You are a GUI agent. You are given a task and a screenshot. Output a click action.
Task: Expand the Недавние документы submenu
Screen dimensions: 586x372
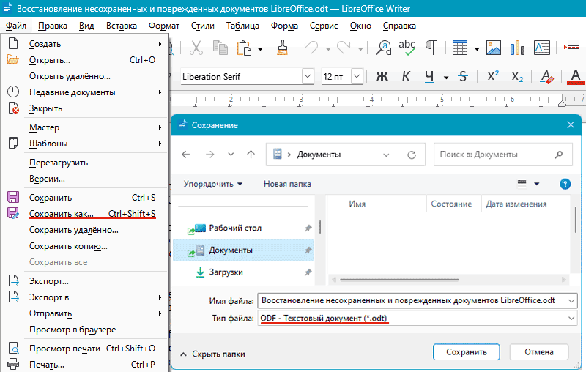(x=84, y=92)
